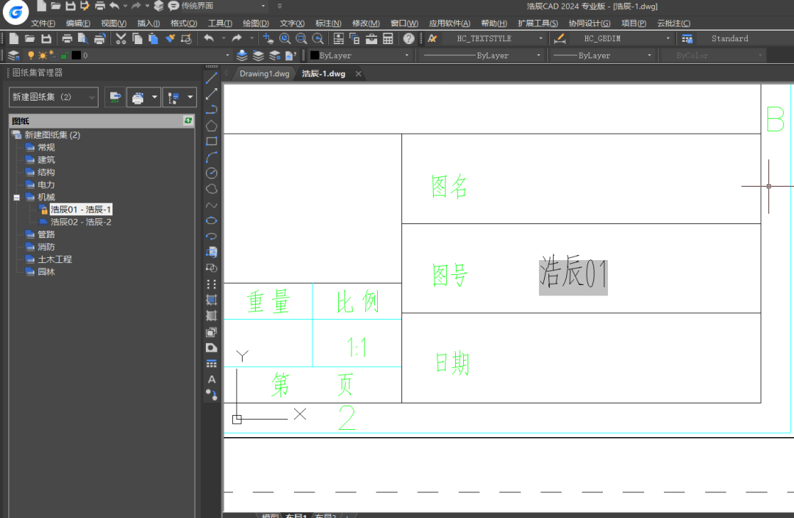Select the 土木工程 subset in the tree
This screenshot has height=518, width=794.
(x=54, y=259)
